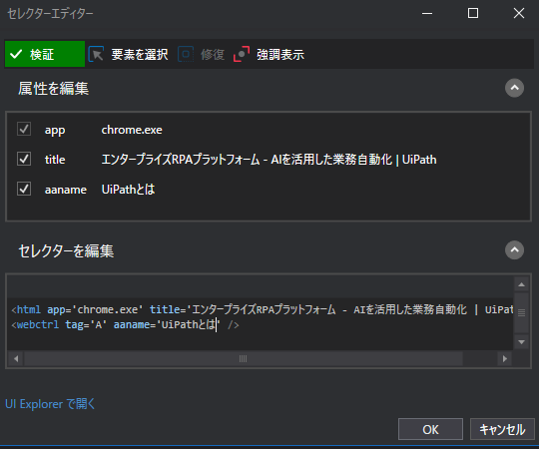Click the キャンセル button
539x449 pixels.
click(502, 429)
